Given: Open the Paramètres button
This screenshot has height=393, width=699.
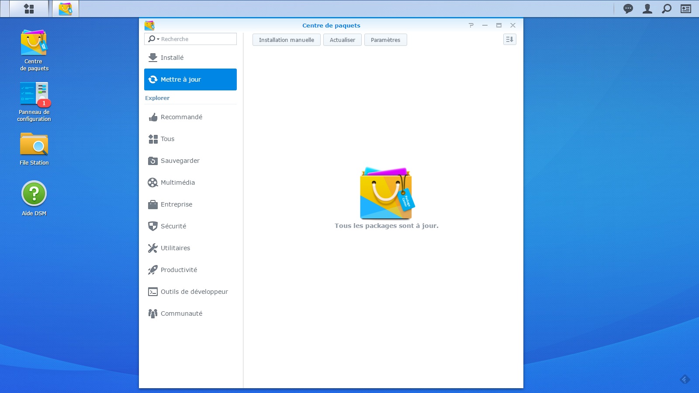Looking at the screenshot, I should point(385,40).
